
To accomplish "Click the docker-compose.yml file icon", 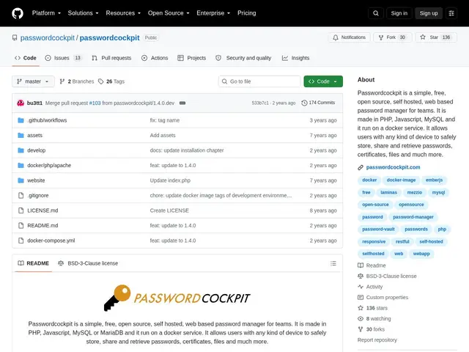I will (21, 241).
